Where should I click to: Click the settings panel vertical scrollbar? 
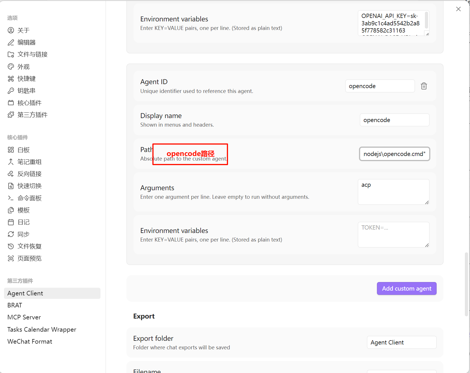click(x=467, y=284)
